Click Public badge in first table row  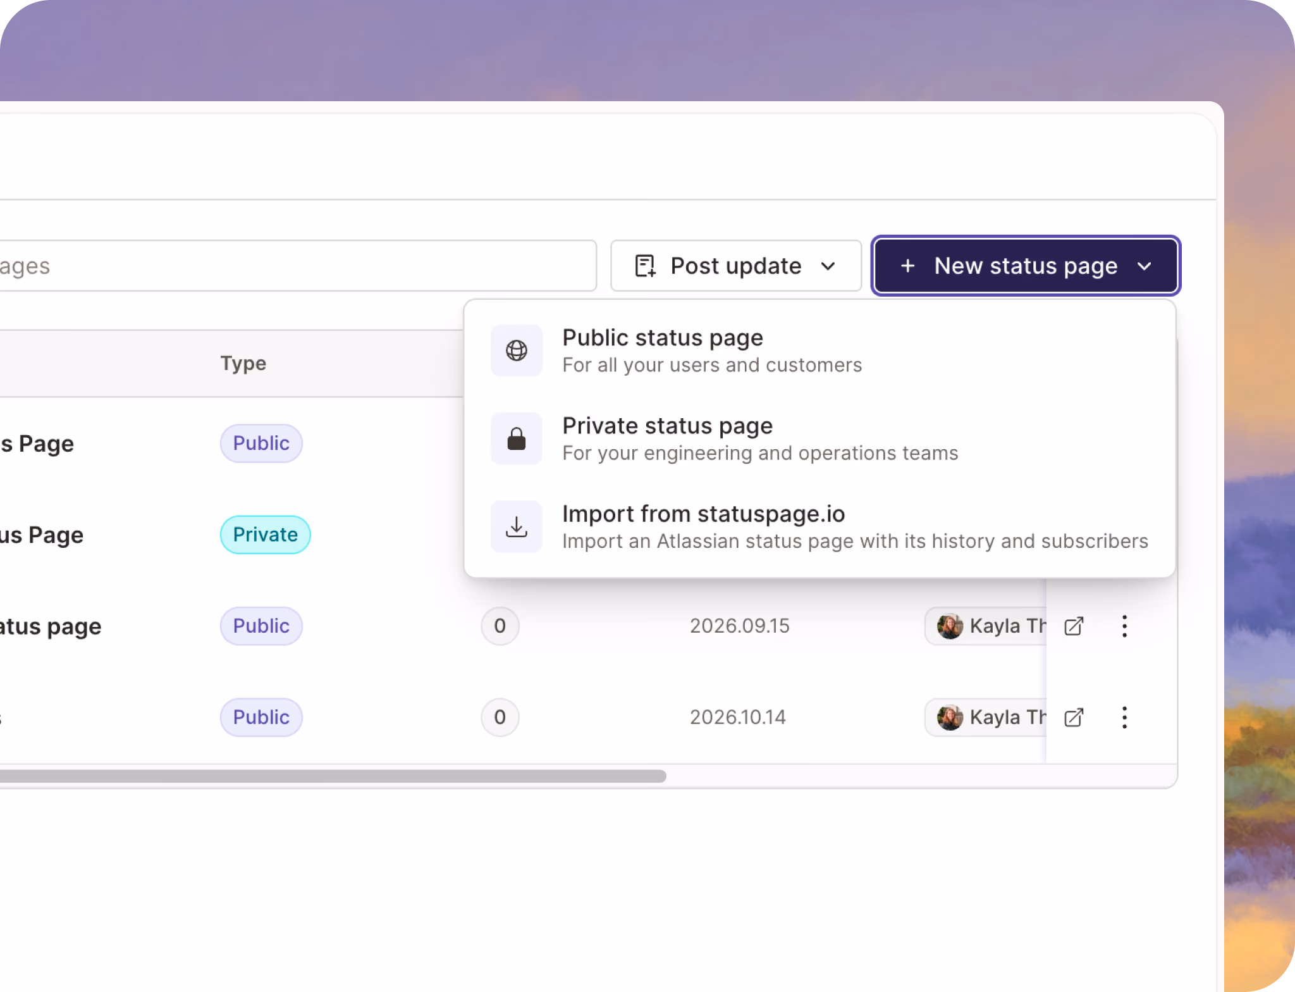point(261,443)
